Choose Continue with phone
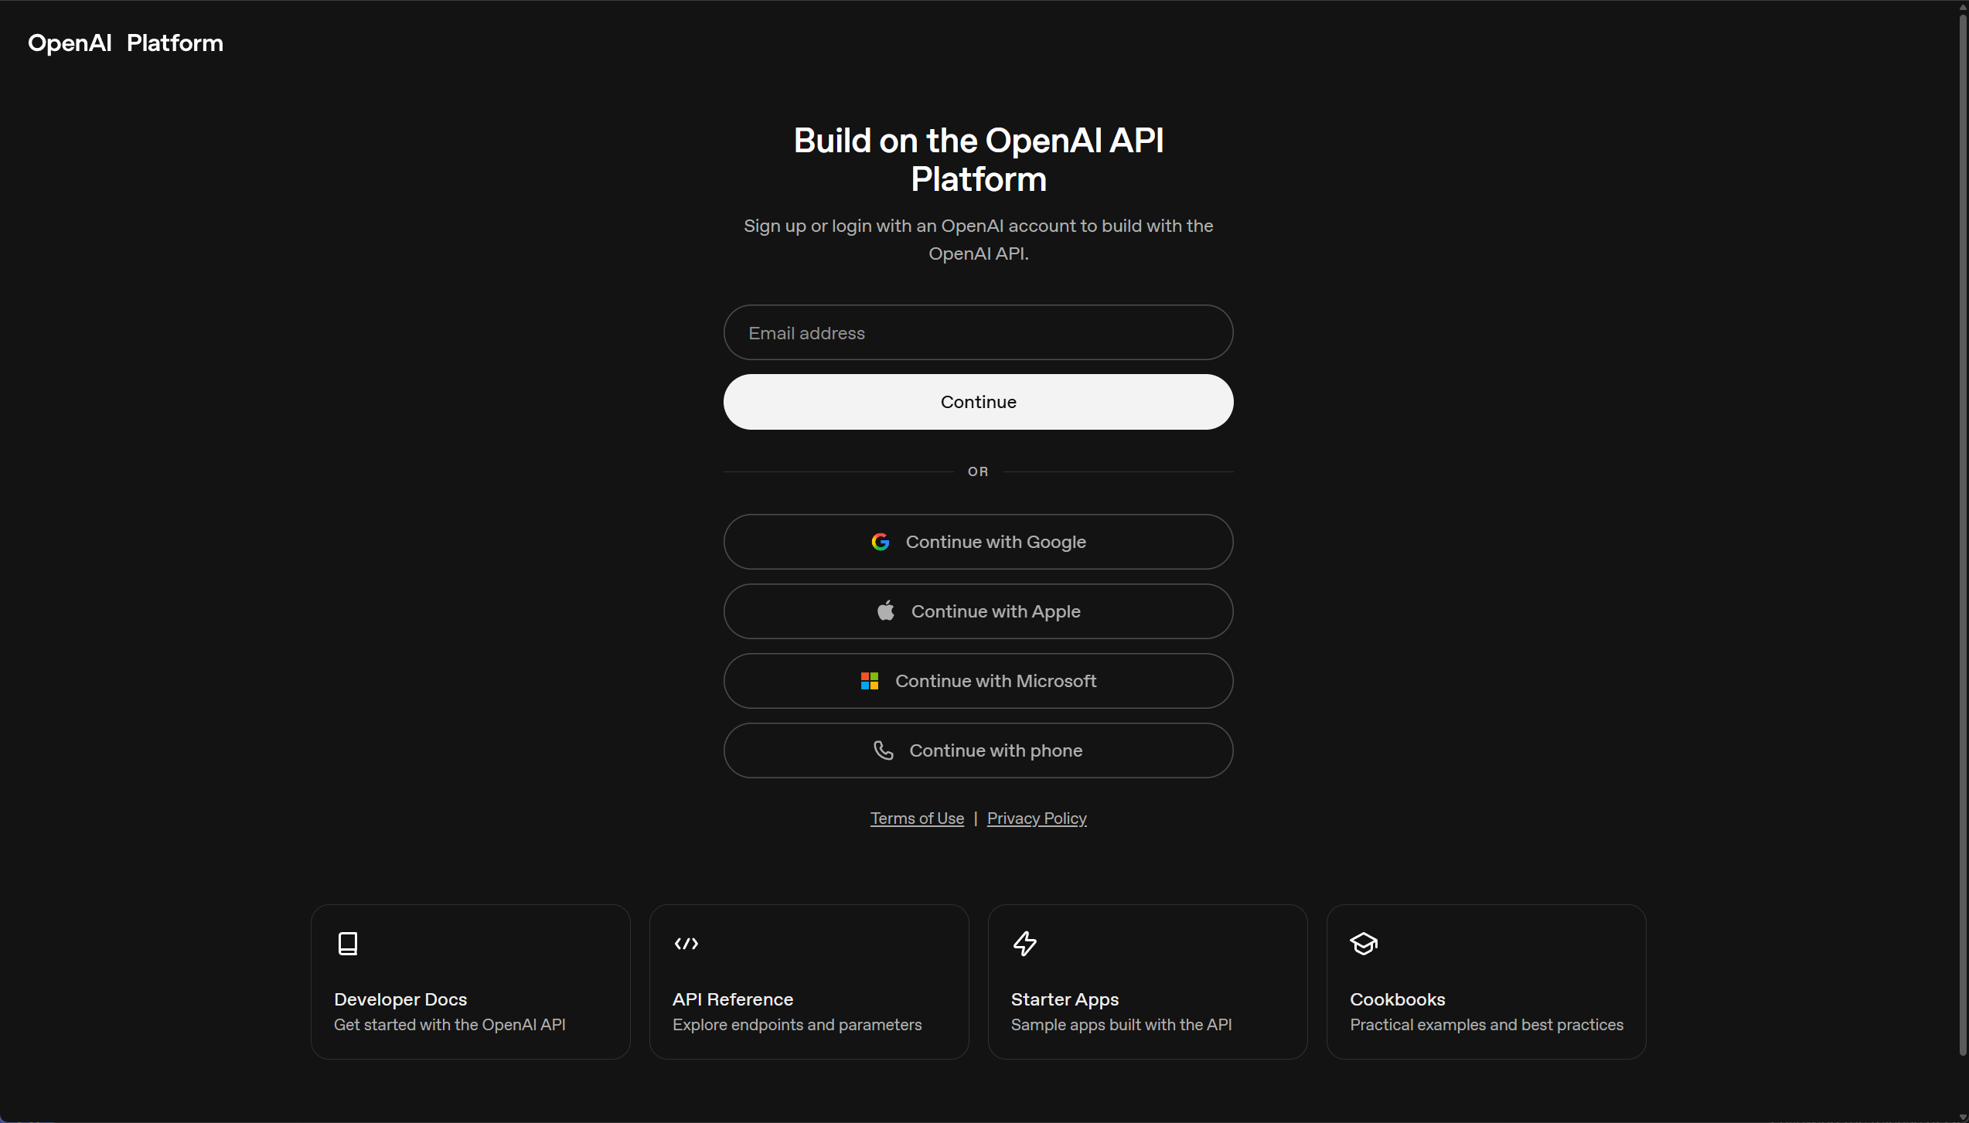 [979, 750]
